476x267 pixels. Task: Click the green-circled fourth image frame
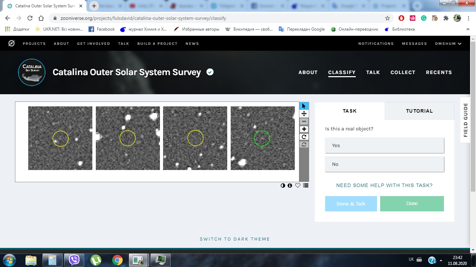coord(262,138)
